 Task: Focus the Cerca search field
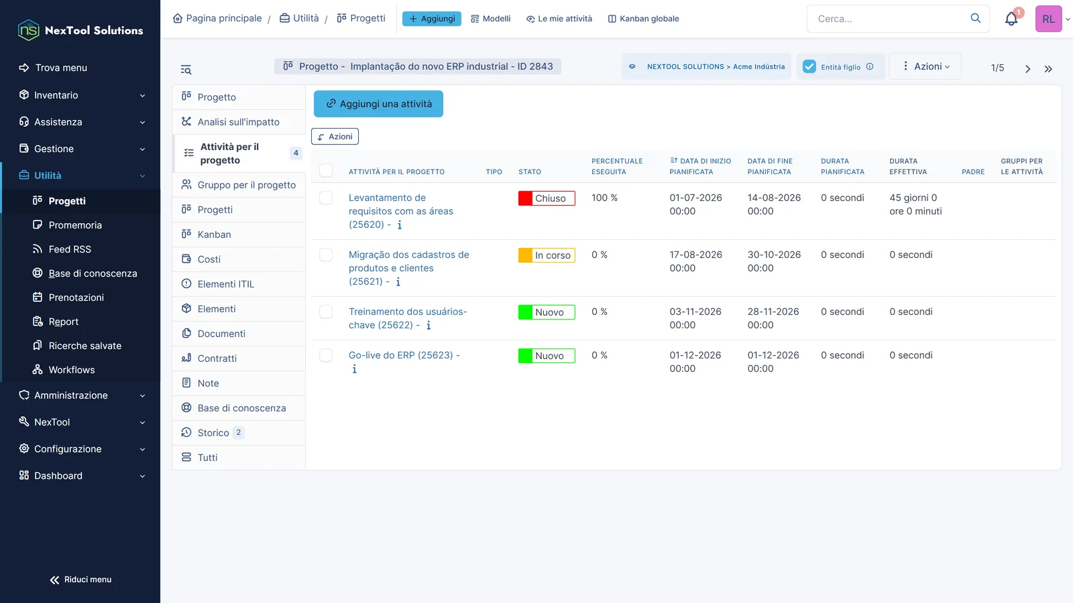coord(889,19)
